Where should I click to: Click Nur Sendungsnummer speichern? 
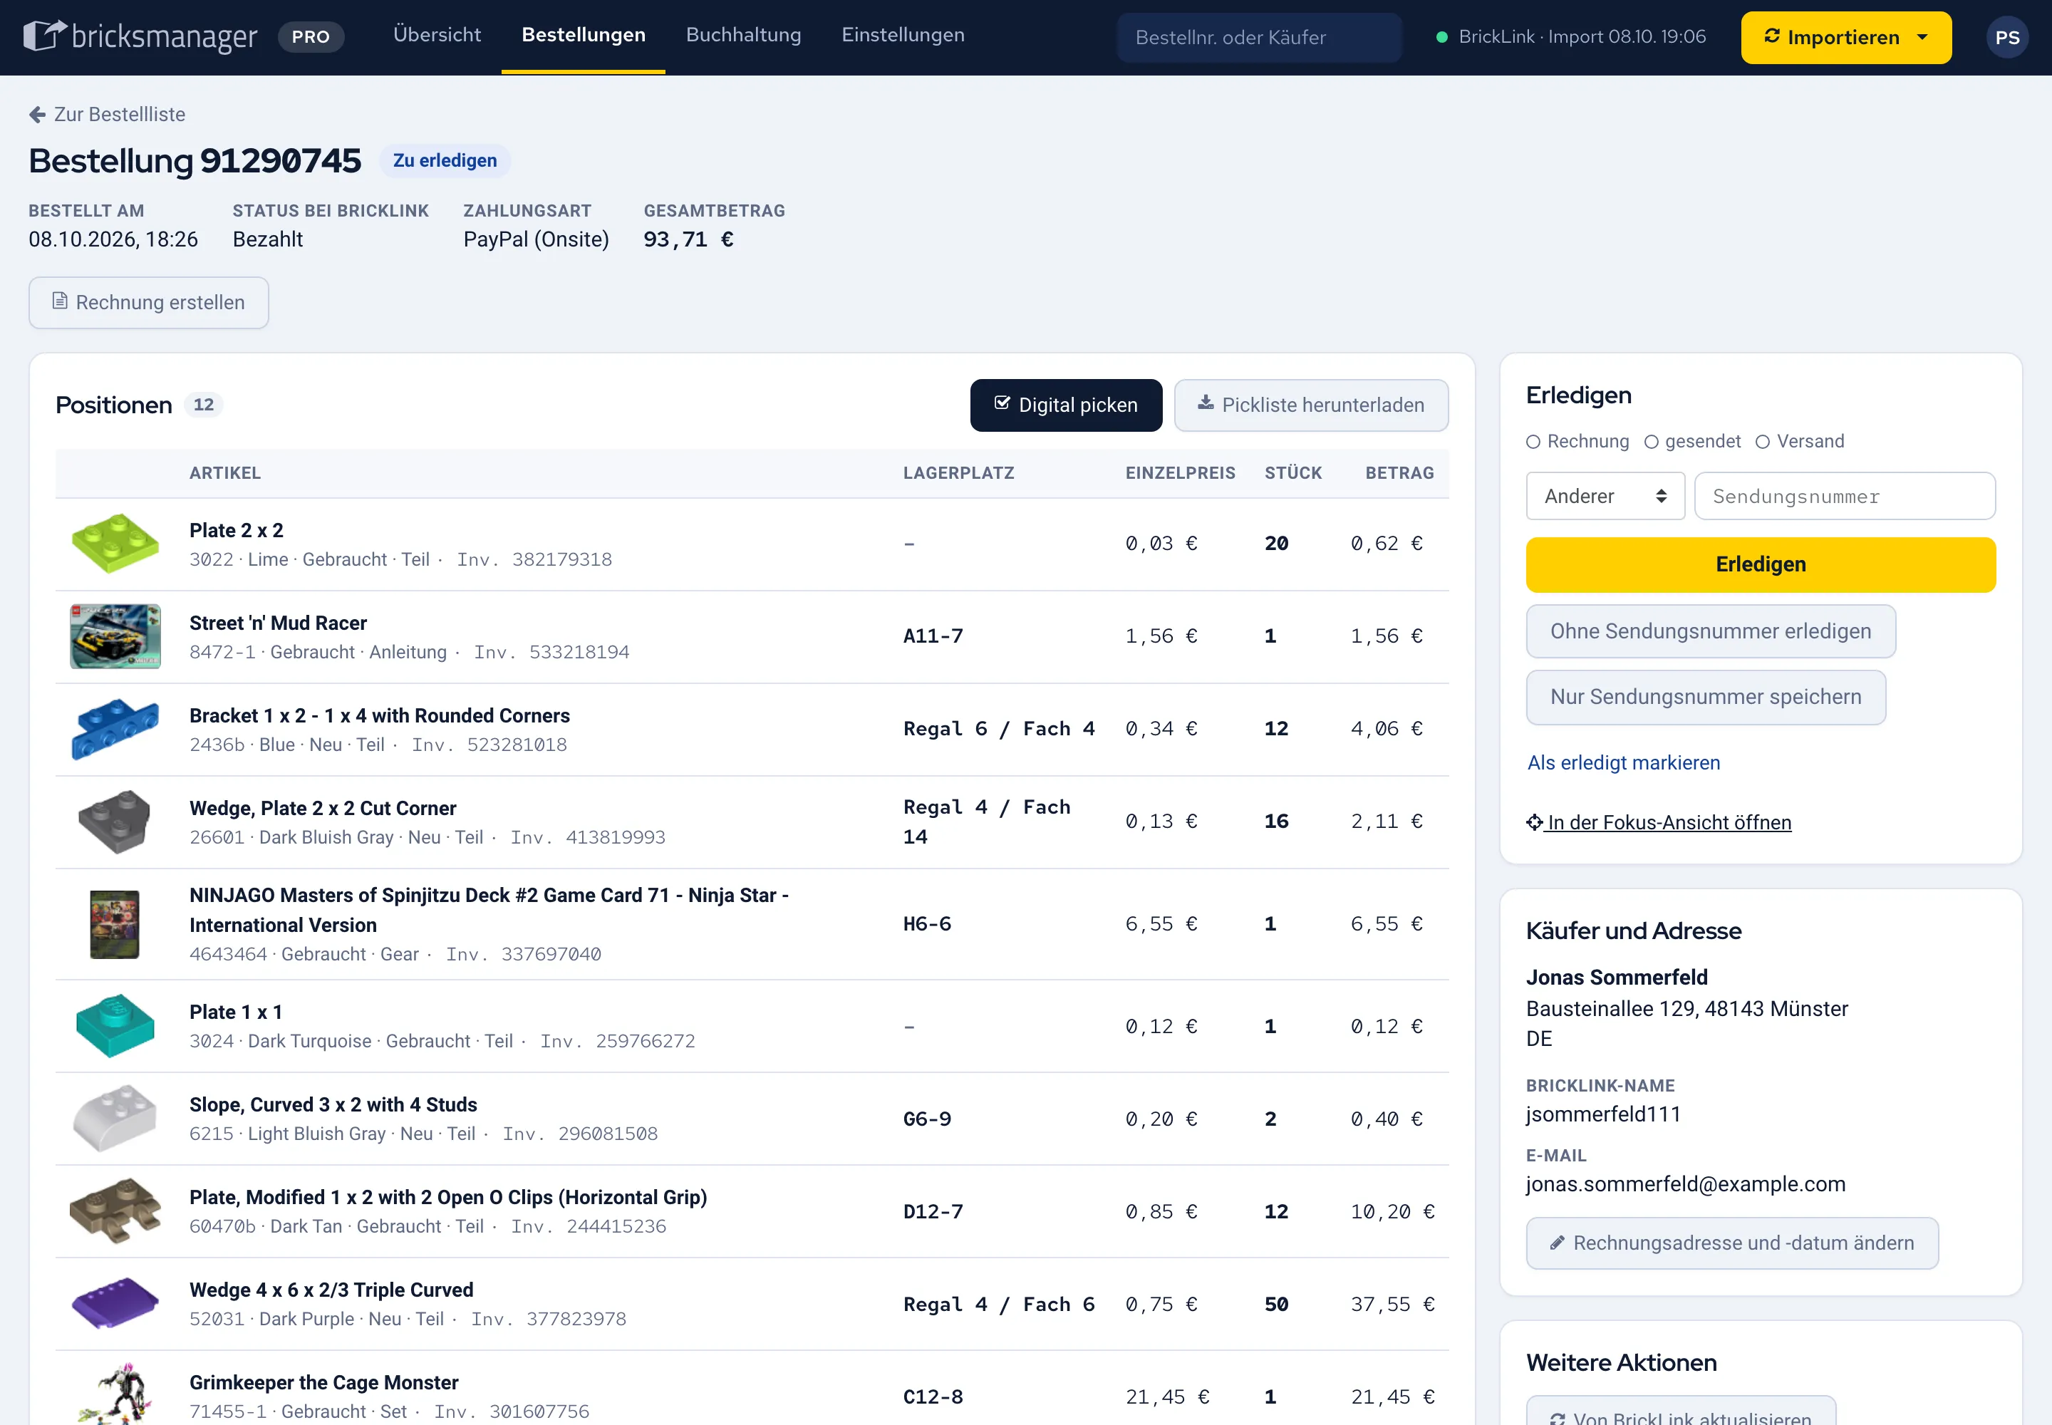(1706, 698)
